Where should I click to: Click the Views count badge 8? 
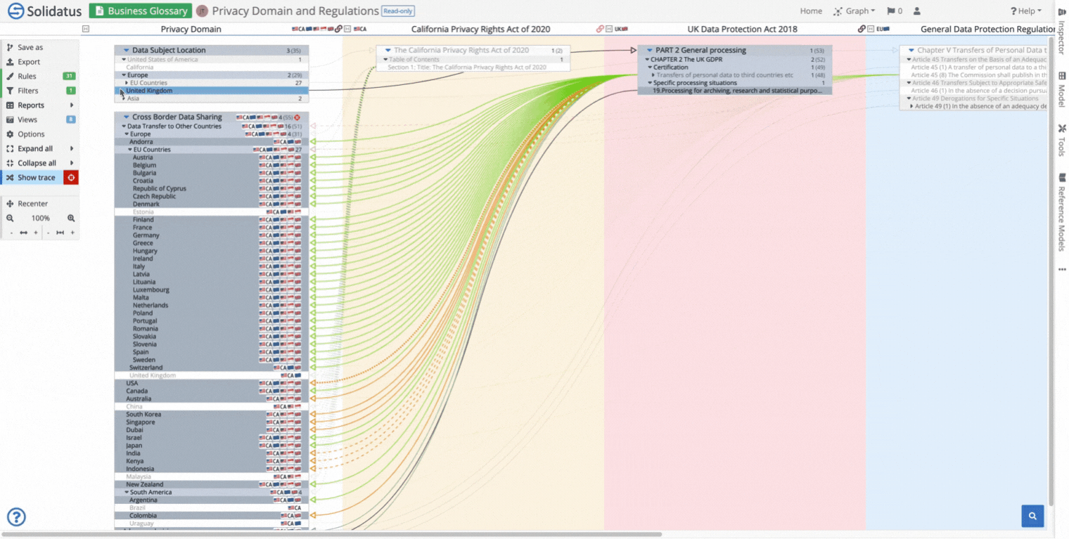70,119
